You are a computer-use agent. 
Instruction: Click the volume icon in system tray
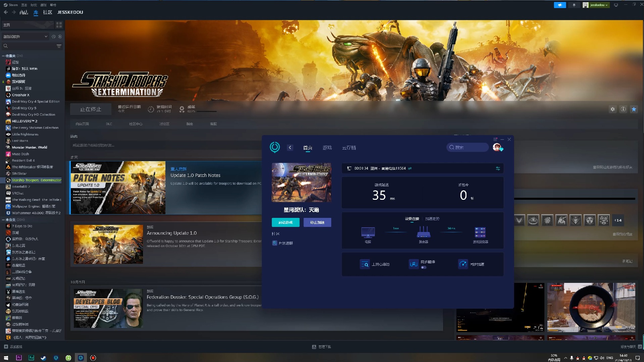pyautogui.click(x=602, y=358)
